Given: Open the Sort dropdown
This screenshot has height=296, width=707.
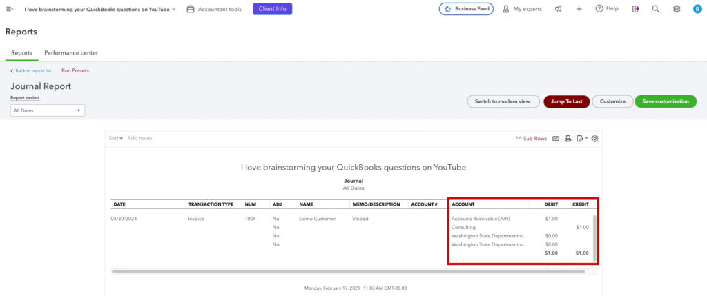Looking at the screenshot, I should tap(116, 138).
